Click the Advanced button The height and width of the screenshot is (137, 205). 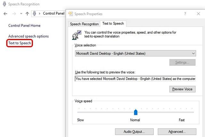pyautogui.click(x=177, y=132)
